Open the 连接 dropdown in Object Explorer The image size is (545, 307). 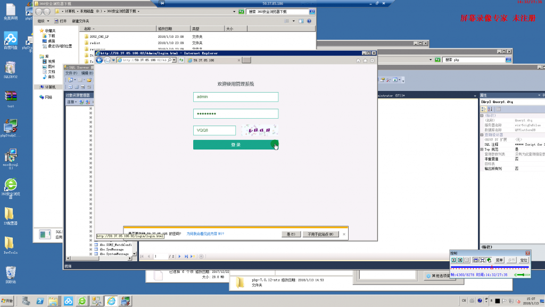click(x=71, y=102)
